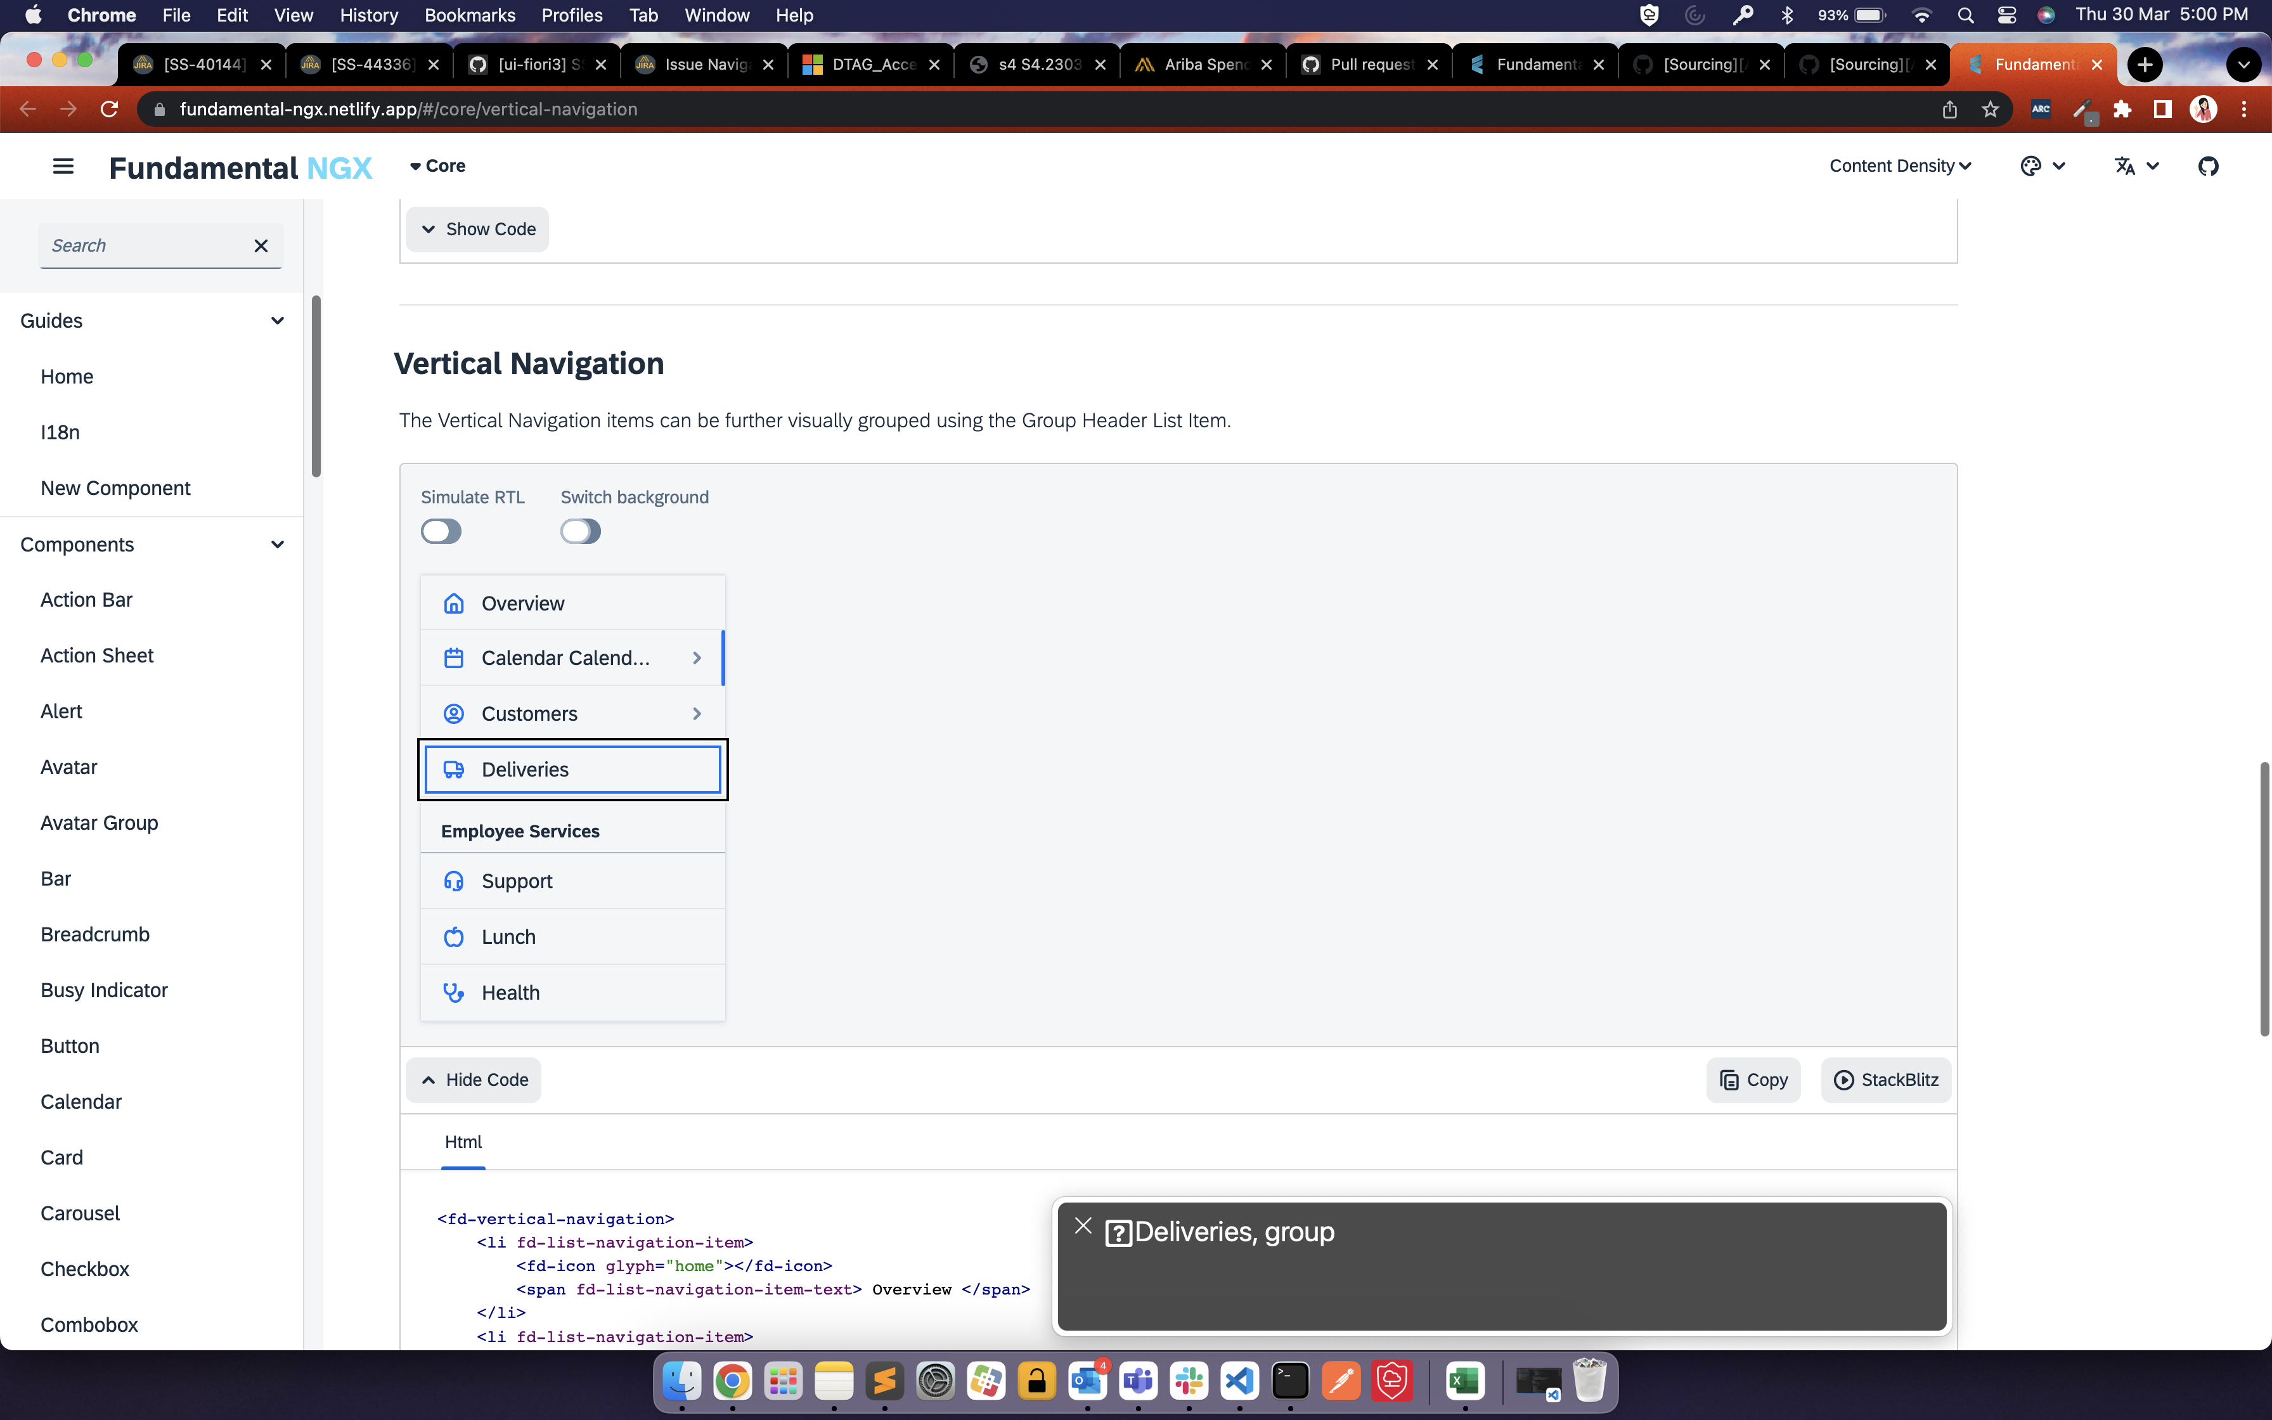Screen dimensions: 2272x1420
Task: Click the Lunch apple icon
Action: point(455,936)
